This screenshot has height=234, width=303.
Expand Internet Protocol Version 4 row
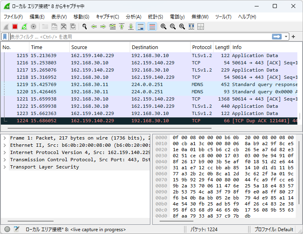click(x=5, y=152)
